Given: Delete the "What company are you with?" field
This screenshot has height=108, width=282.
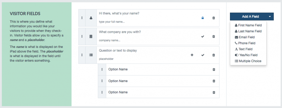Looking at the screenshot, I should pos(214,36).
